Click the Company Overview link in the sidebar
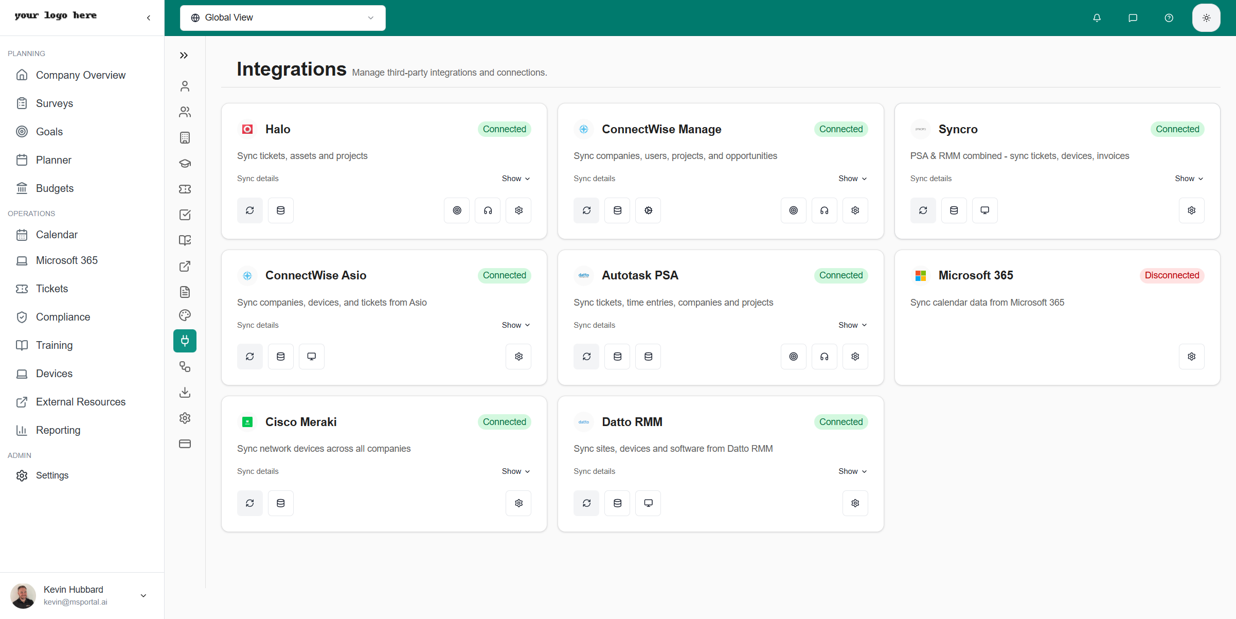The height and width of the screenshot is (619, 1236). pos(81,75)
